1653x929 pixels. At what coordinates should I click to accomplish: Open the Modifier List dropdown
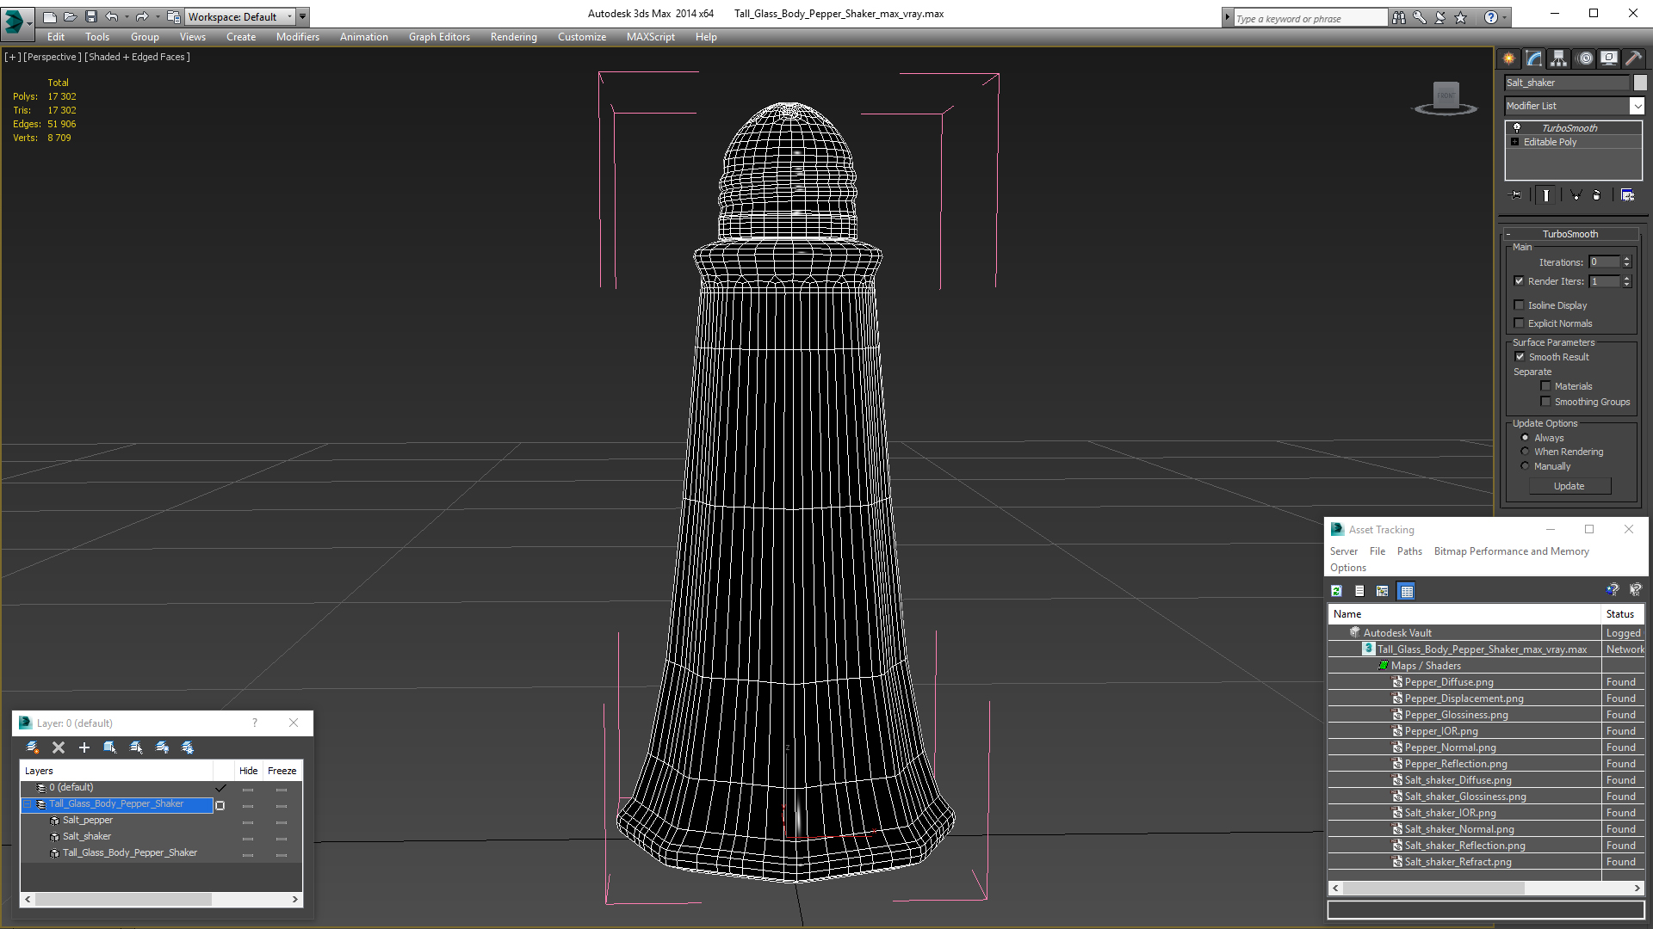coord(1637,106)
